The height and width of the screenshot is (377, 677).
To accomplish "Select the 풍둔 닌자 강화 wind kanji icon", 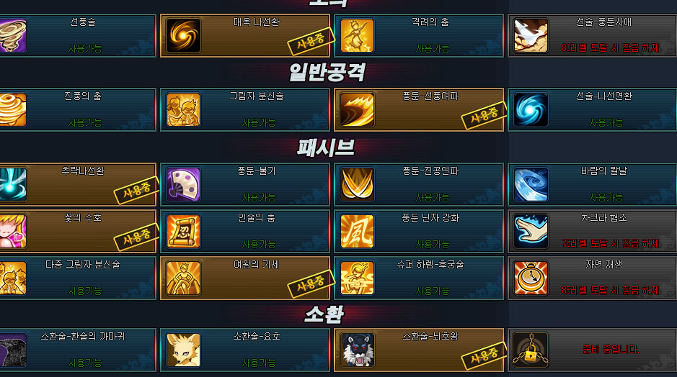I will (357, 232).
